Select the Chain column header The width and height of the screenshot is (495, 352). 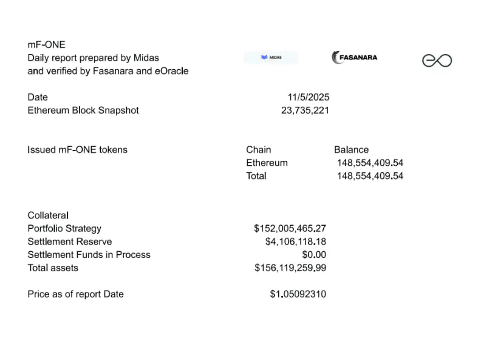tap(259, 150)
